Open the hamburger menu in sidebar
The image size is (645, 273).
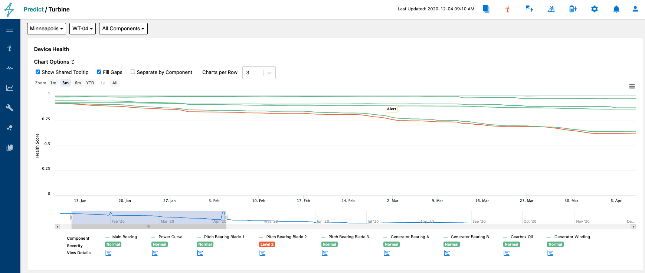click(x=10, y=30)
